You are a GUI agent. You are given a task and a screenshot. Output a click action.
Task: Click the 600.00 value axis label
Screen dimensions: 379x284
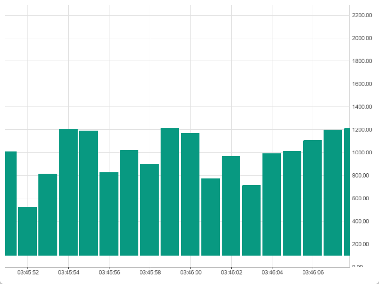click(361, 198)
